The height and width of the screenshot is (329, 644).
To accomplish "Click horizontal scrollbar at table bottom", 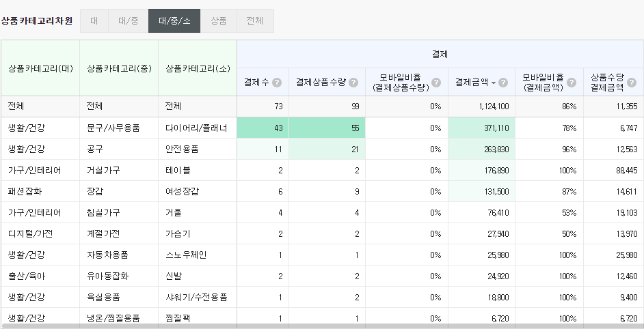I will (322, 326).
